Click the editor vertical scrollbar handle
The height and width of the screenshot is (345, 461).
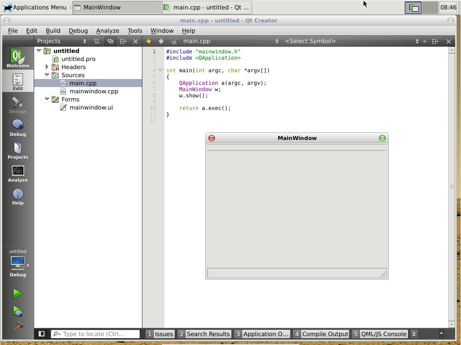click(452, 187)
